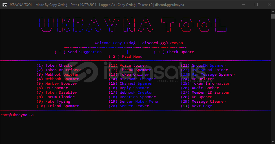Click the Token Onliner line
Image resolution: width=275 pixels, height=144 pixels.
coord(129,75)
